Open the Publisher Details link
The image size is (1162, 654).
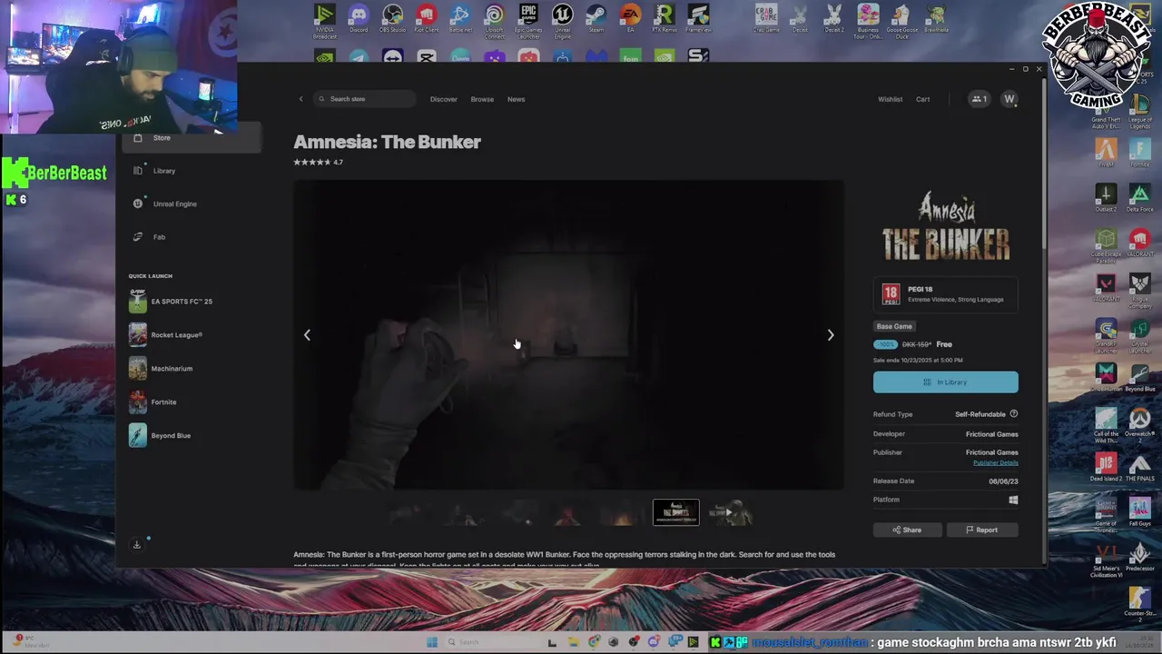(995, 463)
